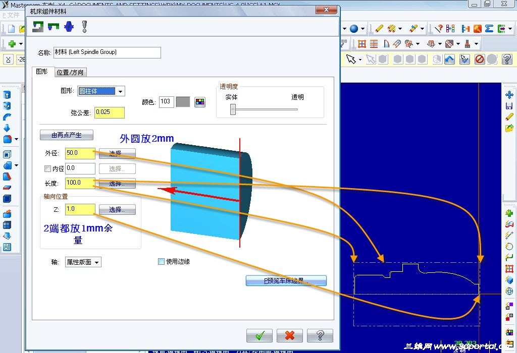Viewport: 517px width, 353px height.
Task: Expand dropdown arrow next to delete duplicates
Action: pos(400,29)
